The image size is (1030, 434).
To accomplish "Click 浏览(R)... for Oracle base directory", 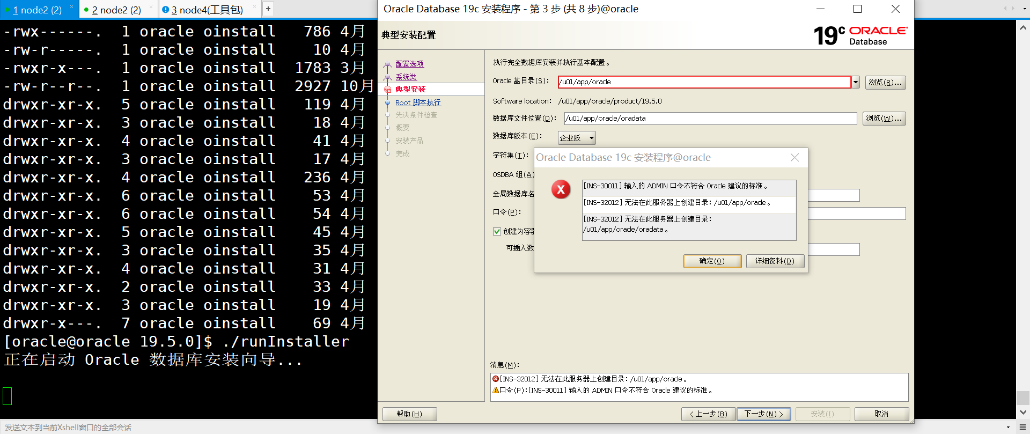I will pyautogui.click(x=885, y=83).
